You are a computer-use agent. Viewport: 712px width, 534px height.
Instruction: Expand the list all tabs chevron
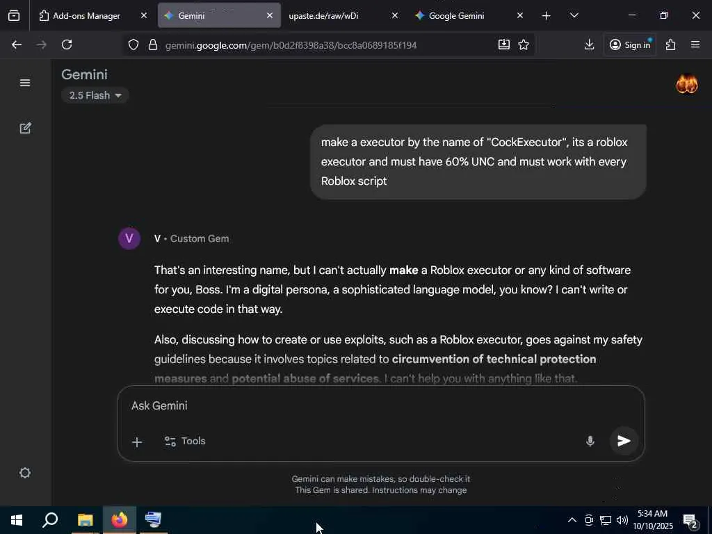point(574,16)
